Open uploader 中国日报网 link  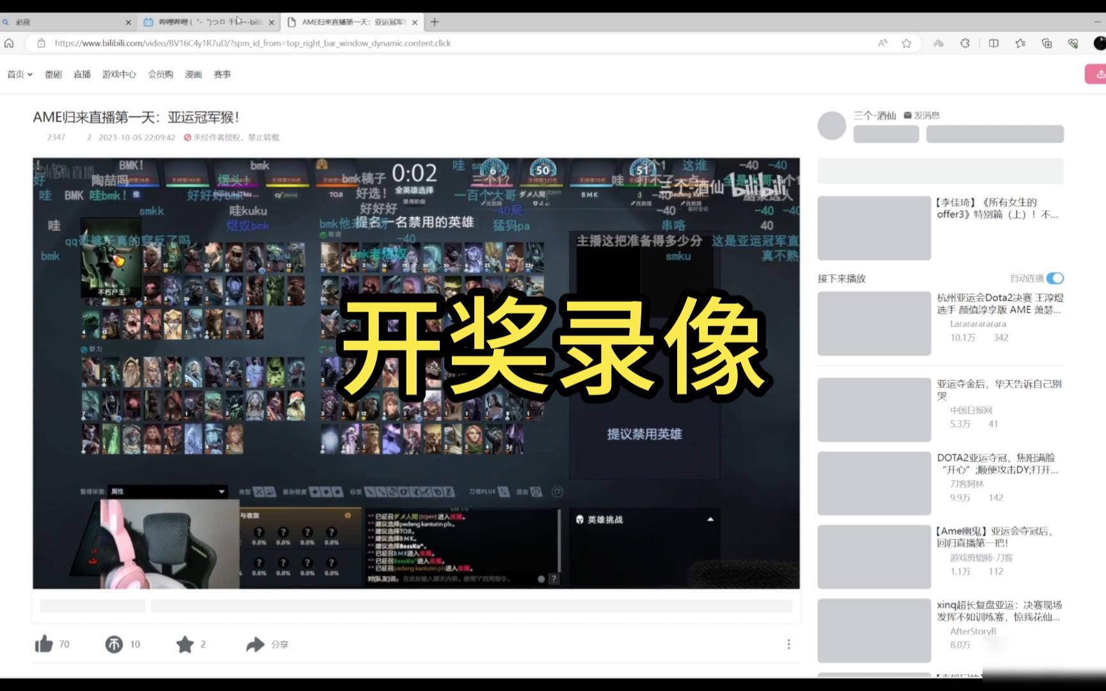click(971, 411)
